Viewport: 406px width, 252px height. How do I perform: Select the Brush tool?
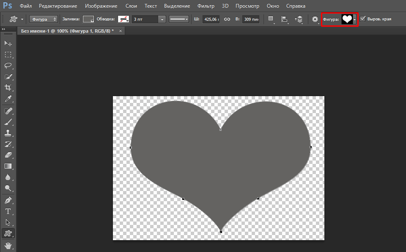coord(8,122)
